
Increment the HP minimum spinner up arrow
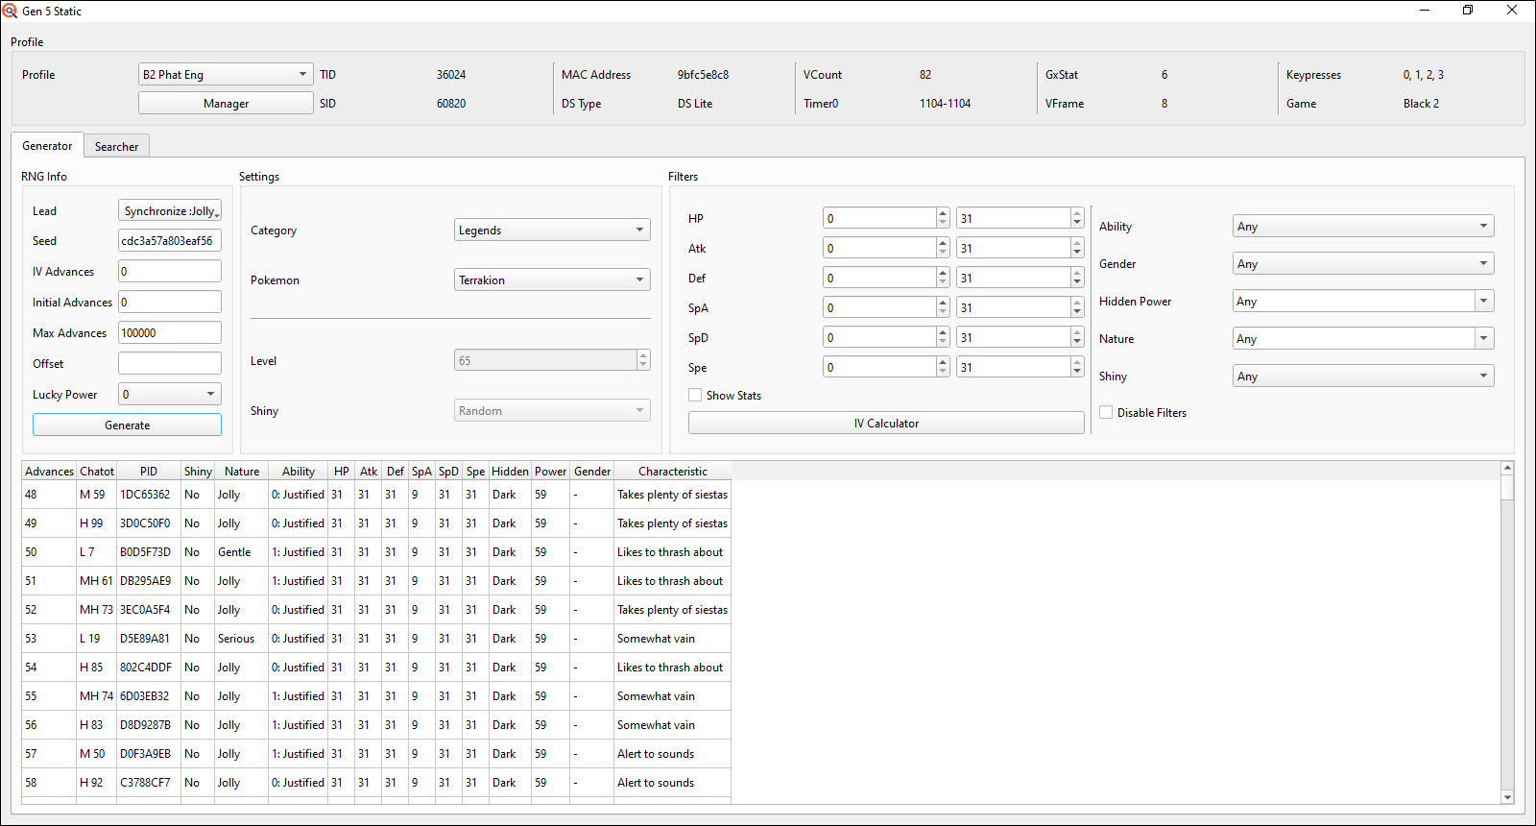click(x=943, y=213)
